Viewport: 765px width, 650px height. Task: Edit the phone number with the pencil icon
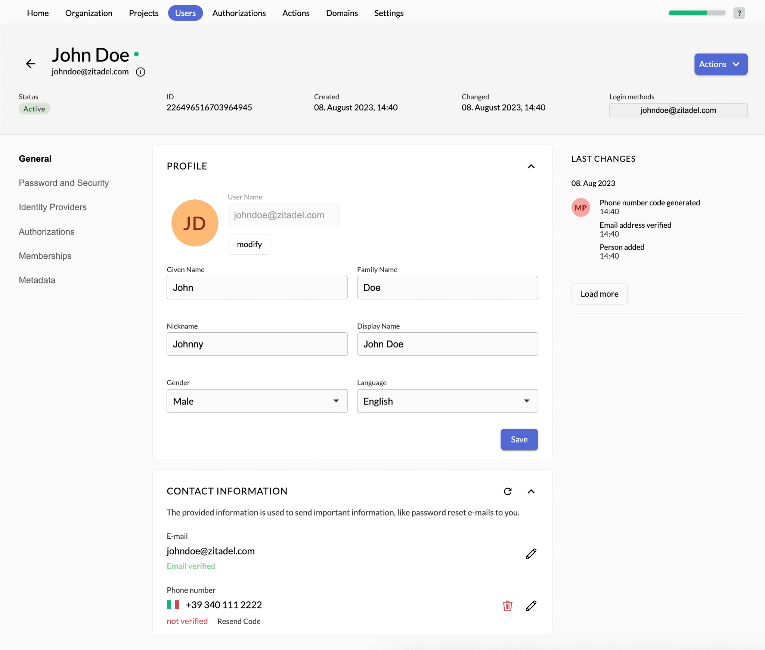[531, 606]
